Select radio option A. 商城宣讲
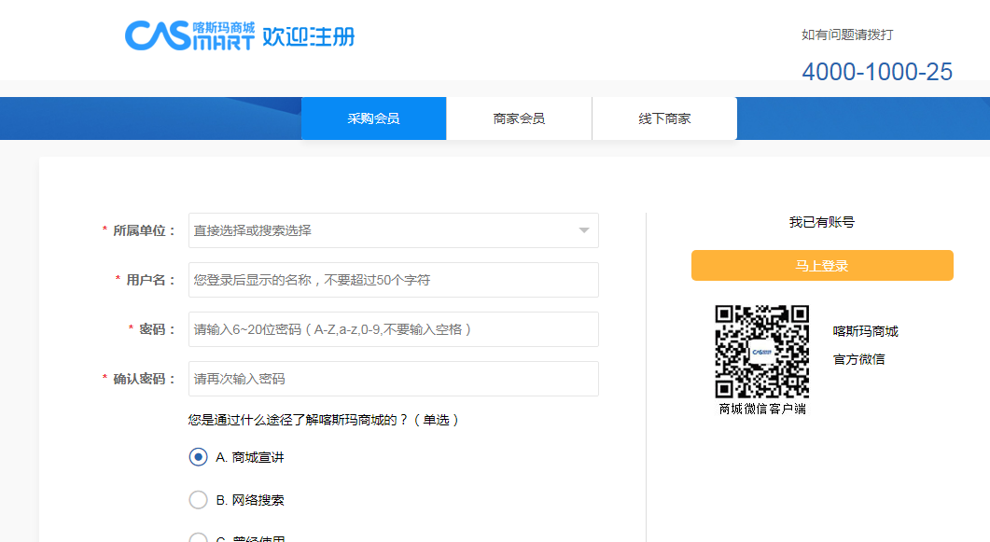The image size is (990, 542). (198, 457)
